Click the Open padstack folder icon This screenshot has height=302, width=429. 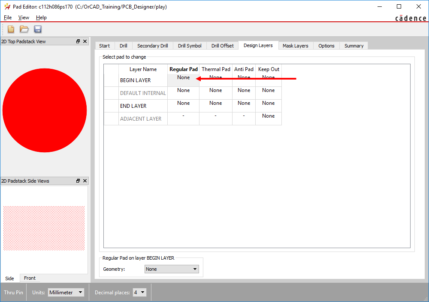(24, 29)
